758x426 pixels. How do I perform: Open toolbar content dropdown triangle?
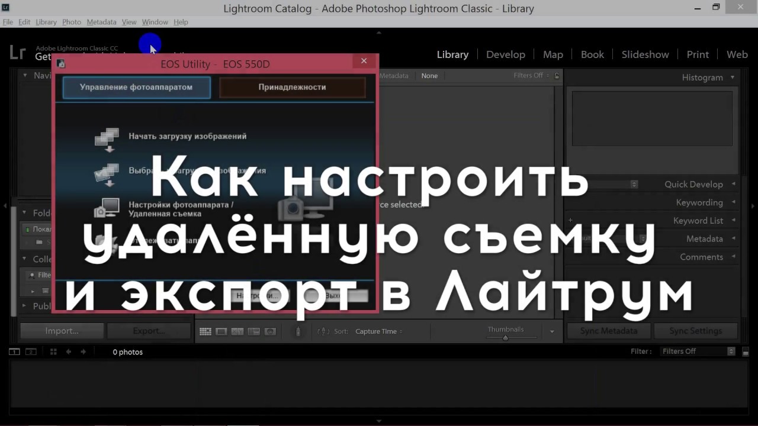[552, 331]
